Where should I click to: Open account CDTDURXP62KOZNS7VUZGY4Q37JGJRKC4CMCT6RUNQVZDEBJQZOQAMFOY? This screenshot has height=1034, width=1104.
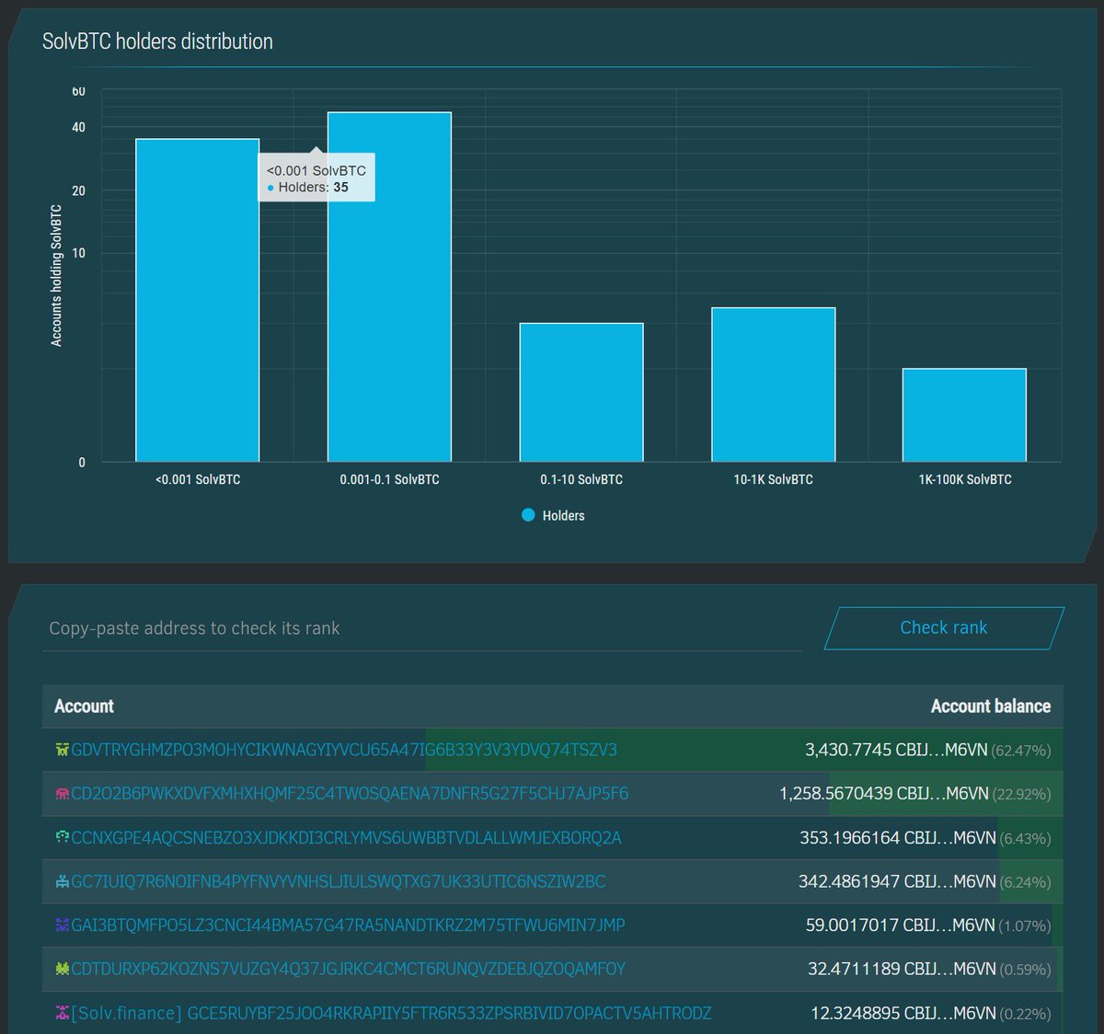click(348, 969)
